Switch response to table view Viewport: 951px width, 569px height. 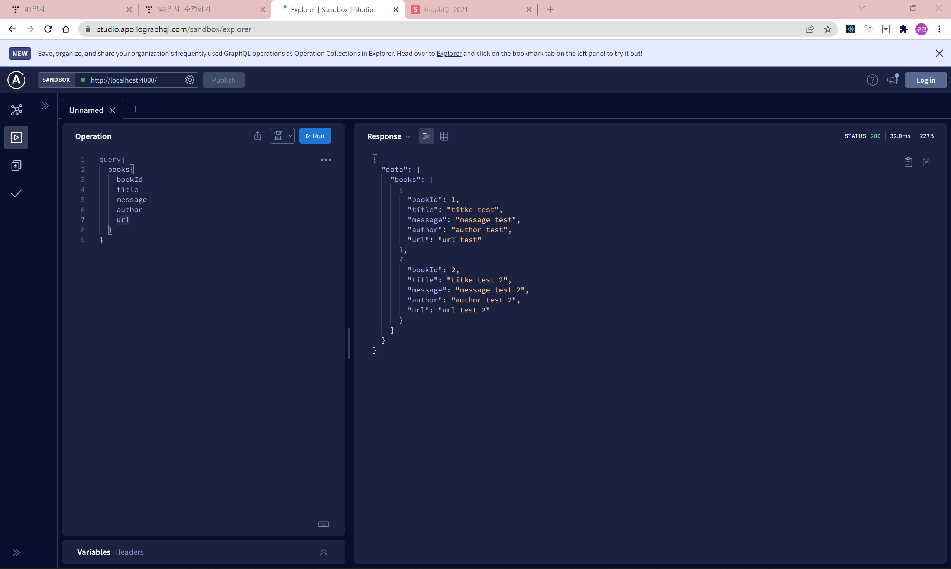[x=444, y=136]
